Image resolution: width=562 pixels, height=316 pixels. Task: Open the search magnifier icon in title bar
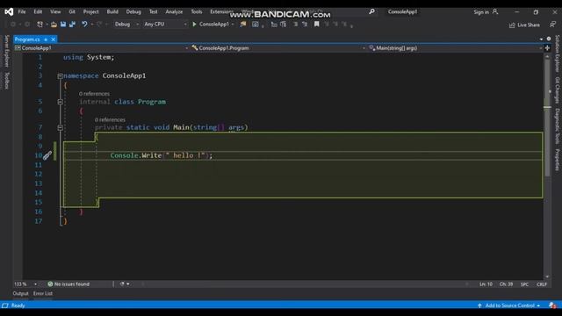pyautogui.click(x=371, y=11)
